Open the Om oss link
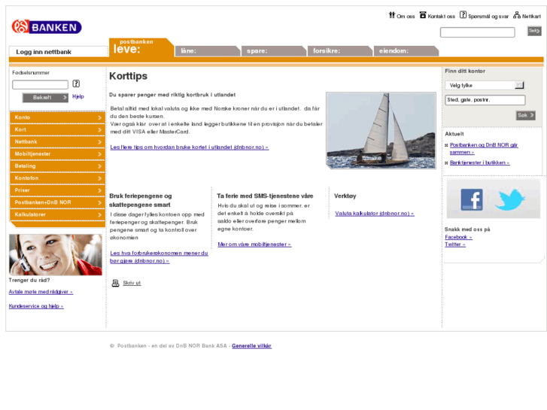Screen dimensions: 547x410 click(x=406, y=17)
